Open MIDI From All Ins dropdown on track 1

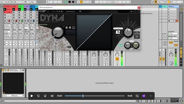tap(8, 25)
